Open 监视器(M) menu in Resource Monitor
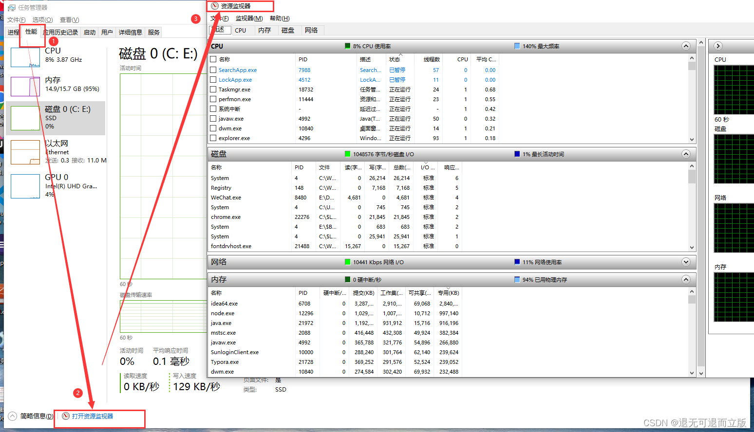Screen dimensions: 754x432 click(249, 18)
